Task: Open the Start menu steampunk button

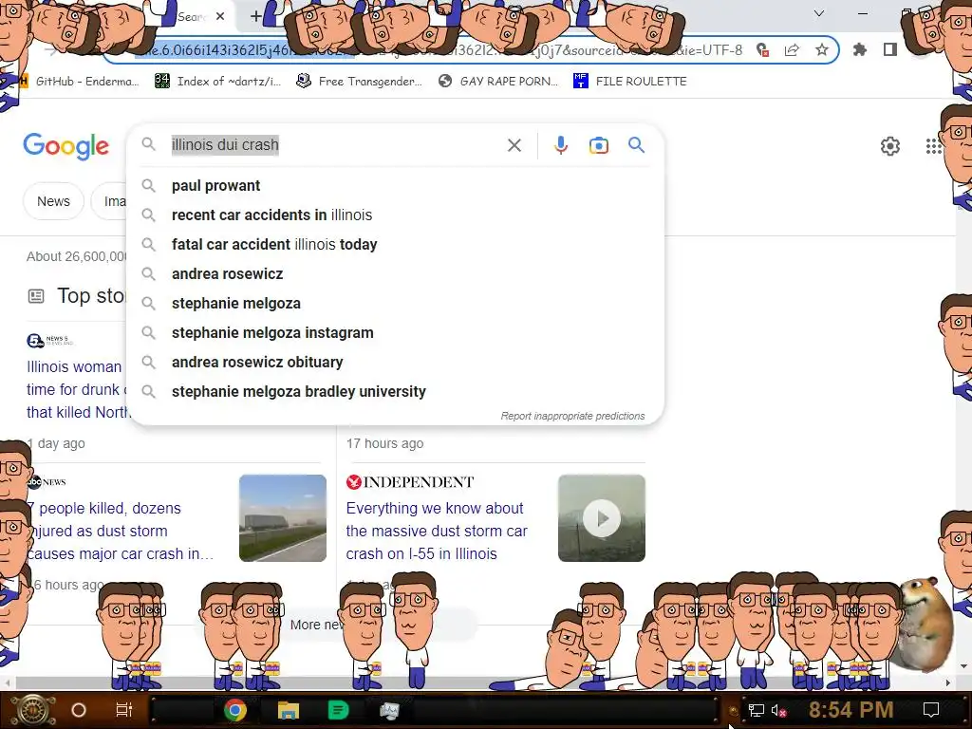Action: coord(33,710)
